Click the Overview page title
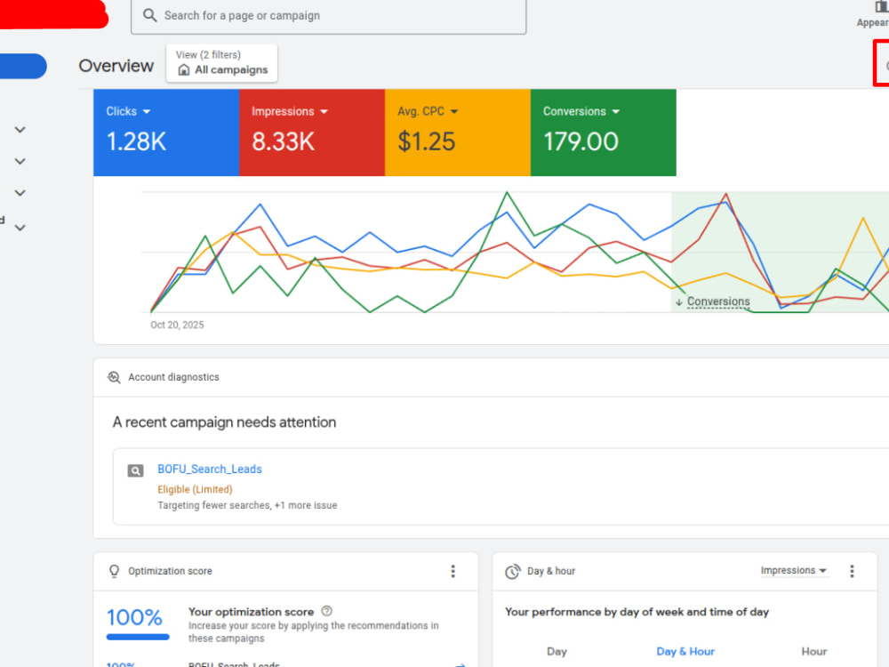Screen dimensions: 889x667 click(x=116, y=66)
